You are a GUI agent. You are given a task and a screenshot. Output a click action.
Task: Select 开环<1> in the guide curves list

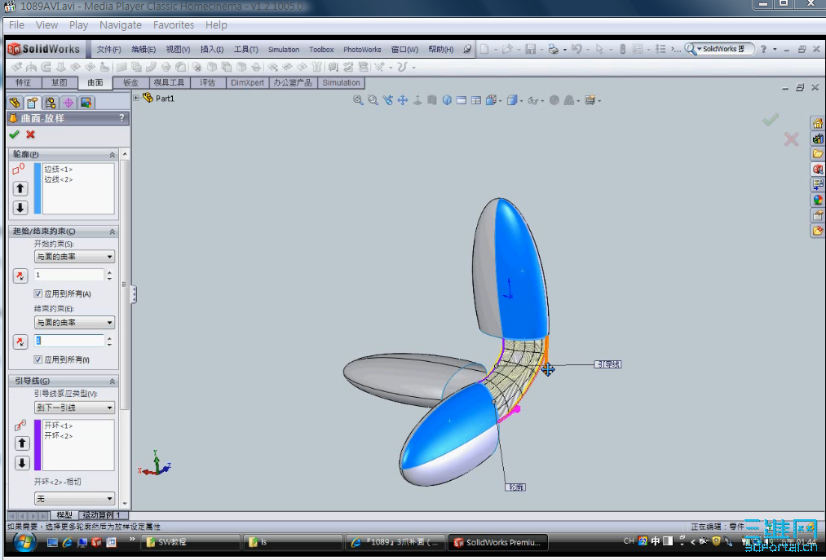59,426
